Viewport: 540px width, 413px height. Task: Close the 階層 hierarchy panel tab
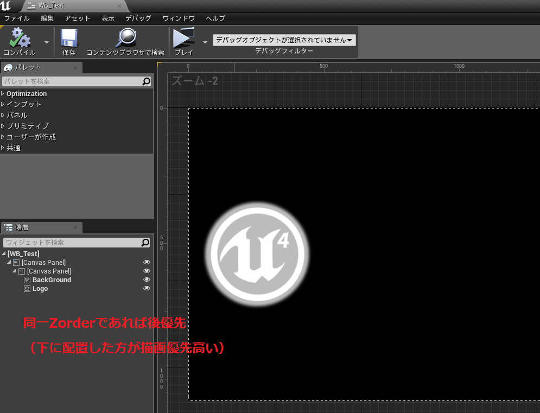coord(75,228)
